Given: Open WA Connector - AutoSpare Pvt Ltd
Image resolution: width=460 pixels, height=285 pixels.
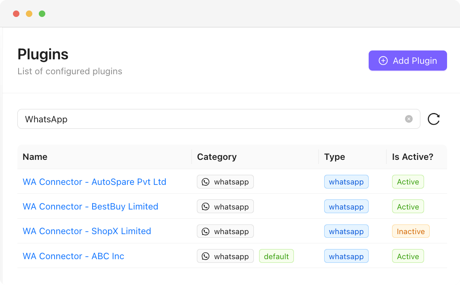Looking at the screenshot, I should pos(95,182).
